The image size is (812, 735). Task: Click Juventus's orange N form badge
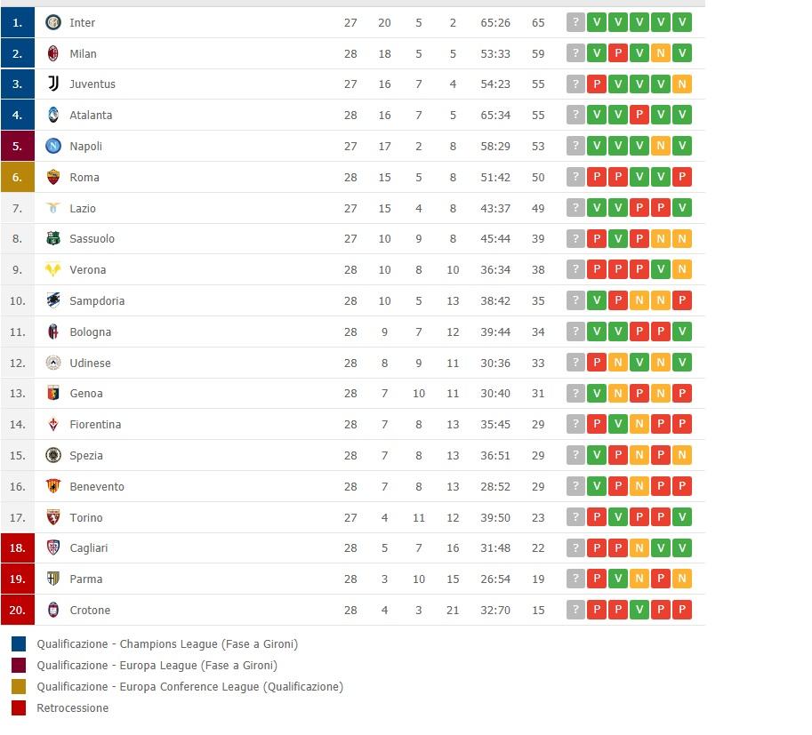pos(682,84)
